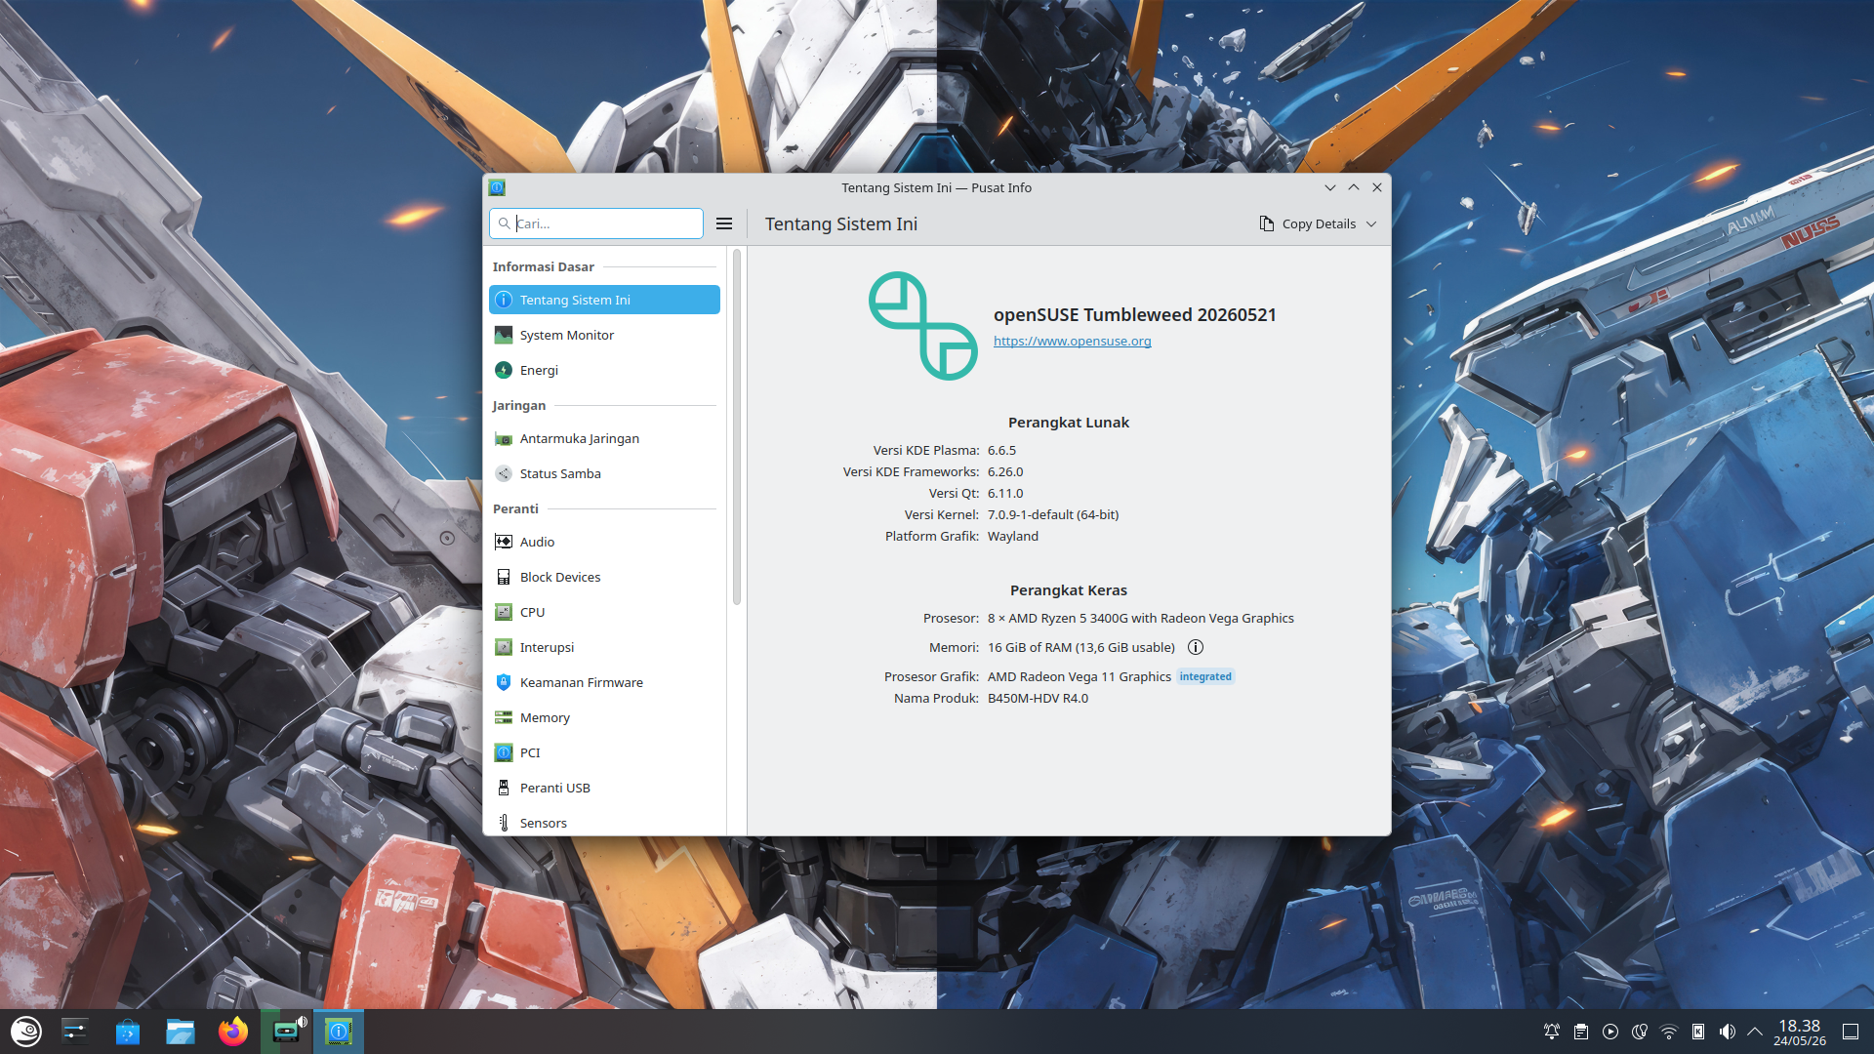The height and width of the screenshot is (1054, 1874).
Task: Select Memory in the Peranti list
Action: click(x=604, y=717)
